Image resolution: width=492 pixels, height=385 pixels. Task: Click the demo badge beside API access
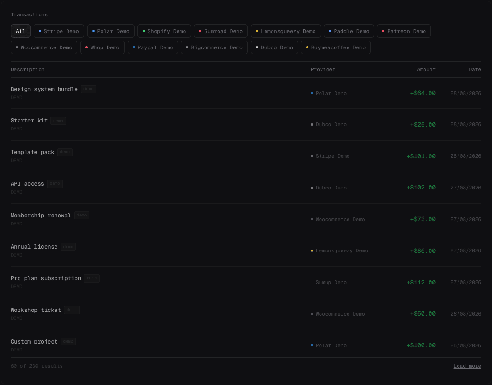[55, 184]
